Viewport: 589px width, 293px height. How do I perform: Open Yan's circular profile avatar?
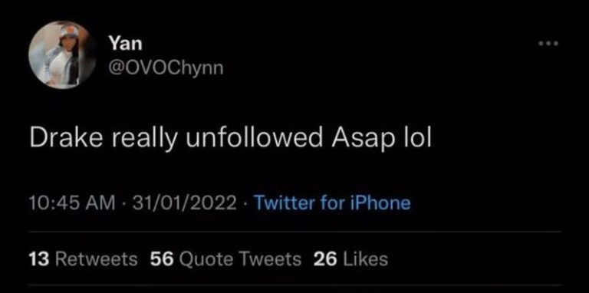tap(61, 55)
